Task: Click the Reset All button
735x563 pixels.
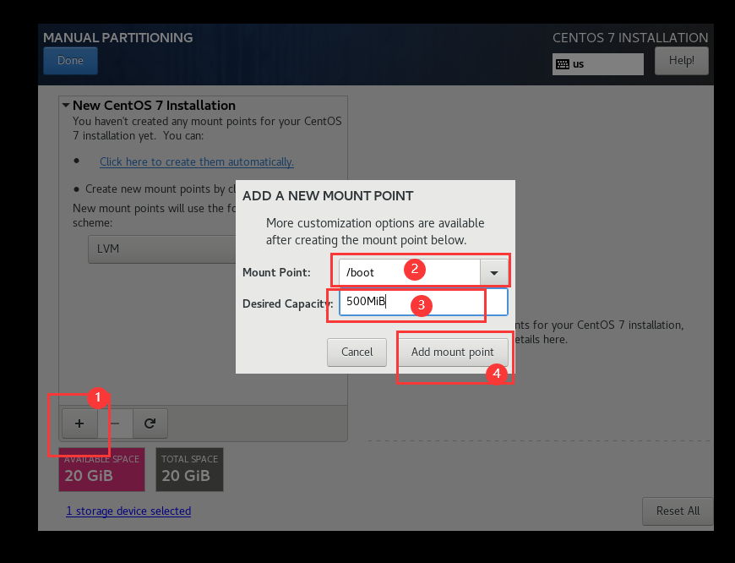Action: (x=678, y=511)
